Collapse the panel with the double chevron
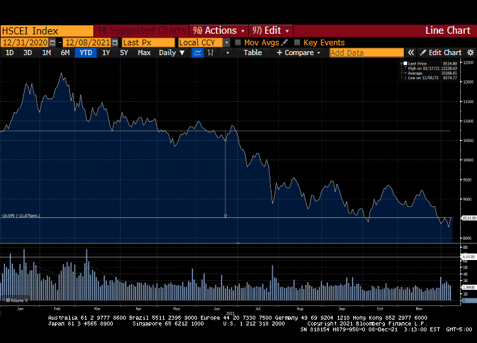The height and width of the screenshot is (343, 477). tap(411, 53)
